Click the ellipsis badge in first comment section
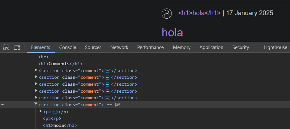 pyautogui.click(x=107, y=71)
